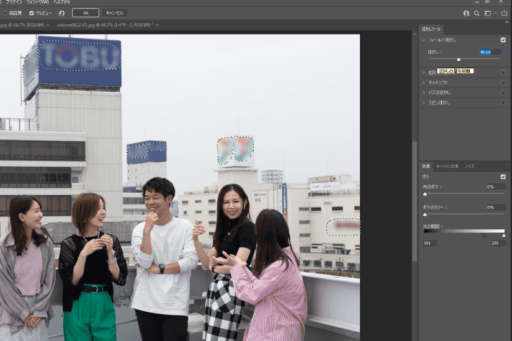Screen dimensions: 512x341
Task: Expand the チルトシフト section
Action: 424,82
